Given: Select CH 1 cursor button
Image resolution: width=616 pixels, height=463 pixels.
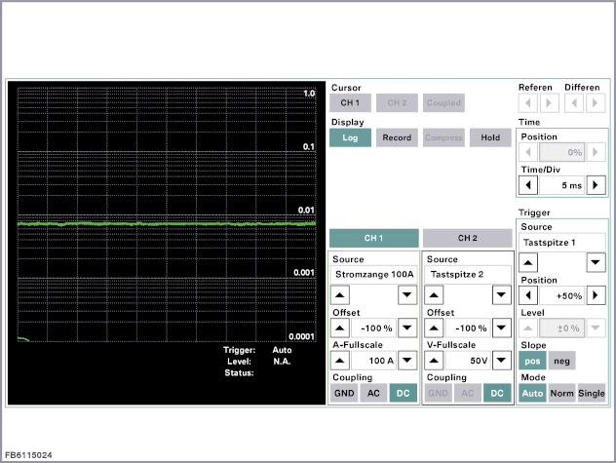Looking at the screenshot, I should [x=350, y=103].
